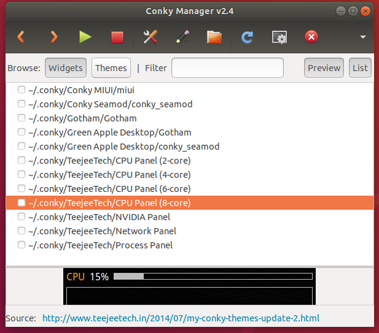Go to next widget with right arrow
The width and height of the screenshot is (379, 333).
(54, 37)
